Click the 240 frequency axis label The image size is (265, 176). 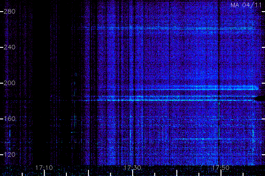coord(9,47)
